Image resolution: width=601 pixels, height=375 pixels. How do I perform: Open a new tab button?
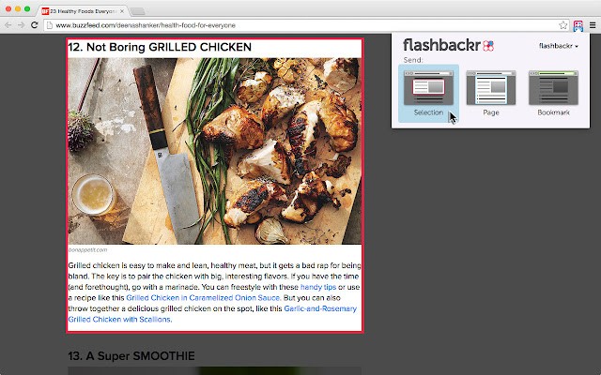(138, 11)
